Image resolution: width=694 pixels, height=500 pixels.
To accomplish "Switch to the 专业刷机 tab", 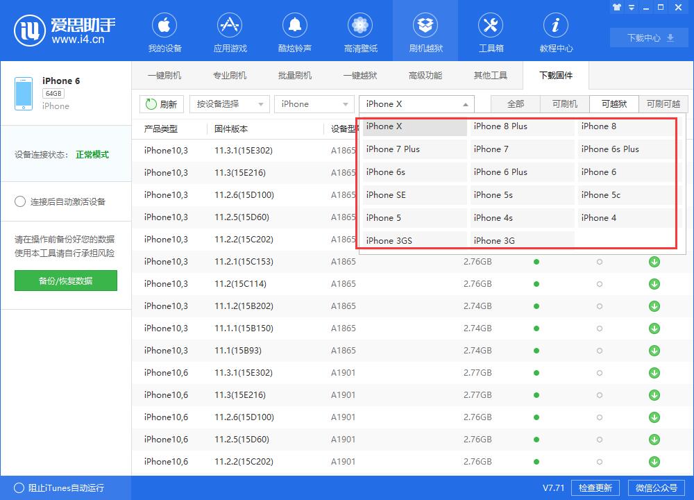I will (x=230, y=76).
